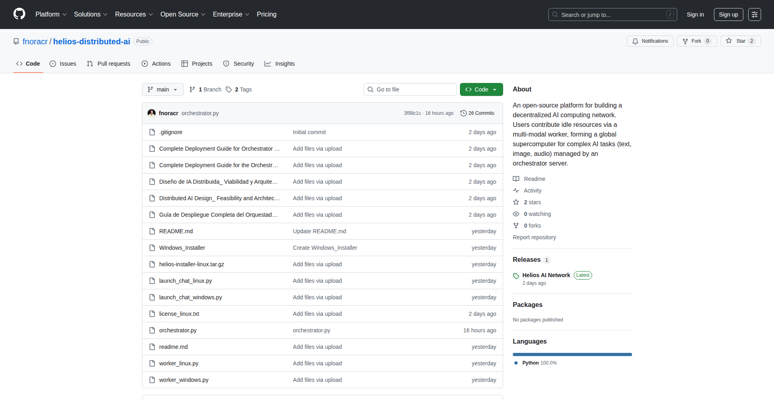The width and height of the screenshot is (774, 400).
Task: Open the 26 Commits history
Action: [477, 113]
